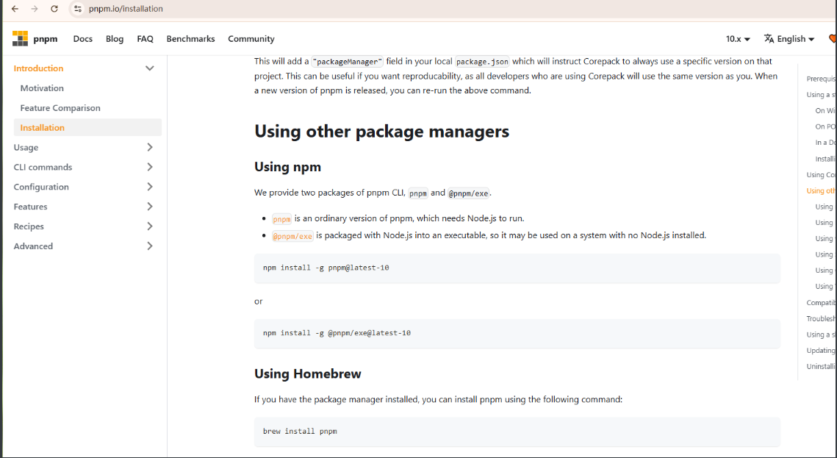Expand the Recipes sidebar chevron
This screenshot has width=837, height=458.
click(149, 226)
